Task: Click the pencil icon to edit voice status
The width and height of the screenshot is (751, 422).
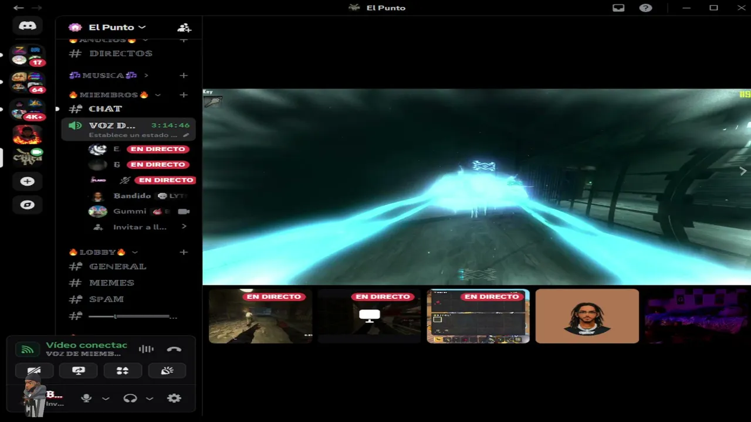Action: [186, 135]
